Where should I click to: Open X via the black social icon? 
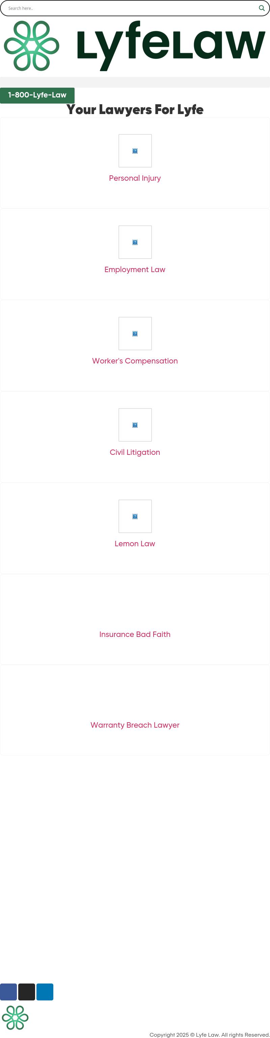tap(27, 991)
